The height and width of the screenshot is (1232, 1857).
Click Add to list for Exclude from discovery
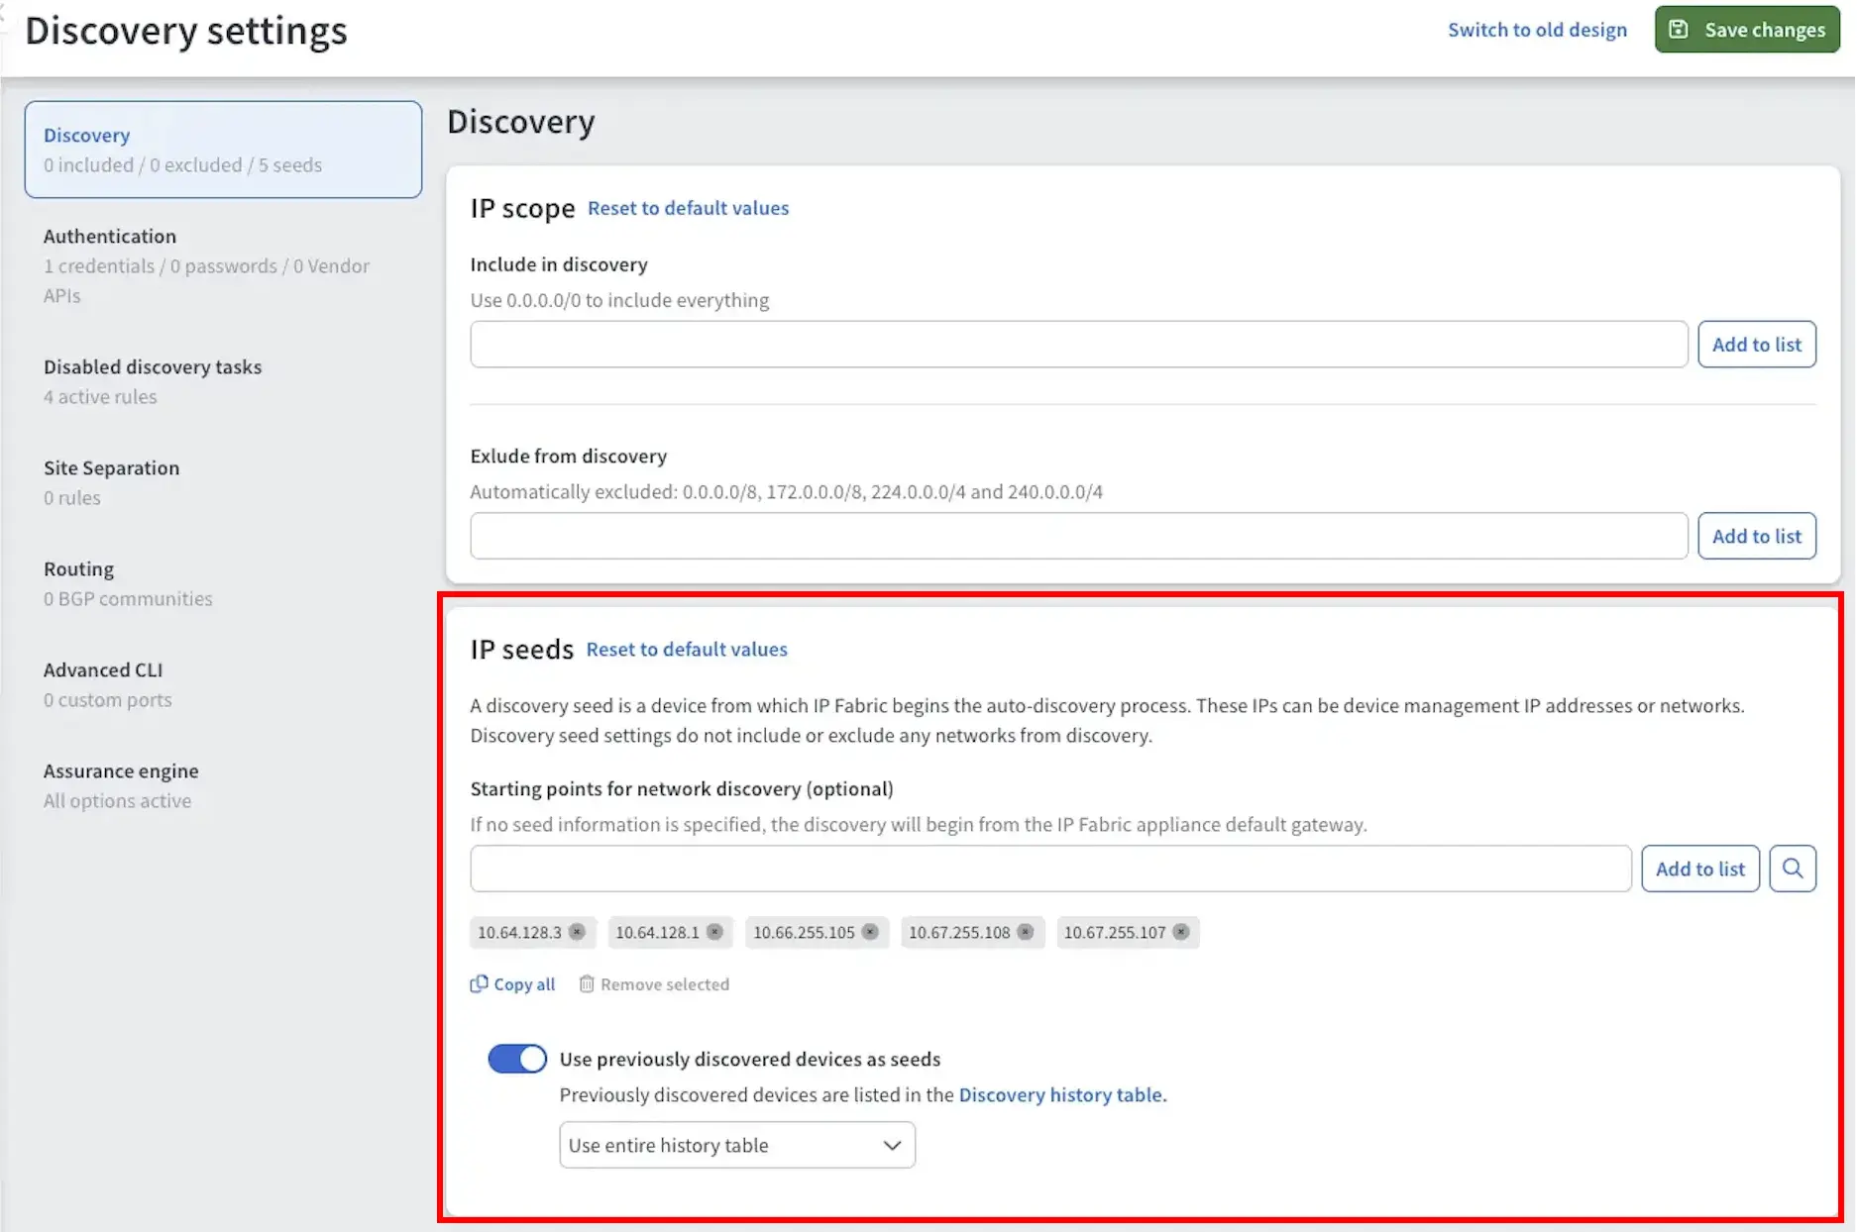point(1756,536)
